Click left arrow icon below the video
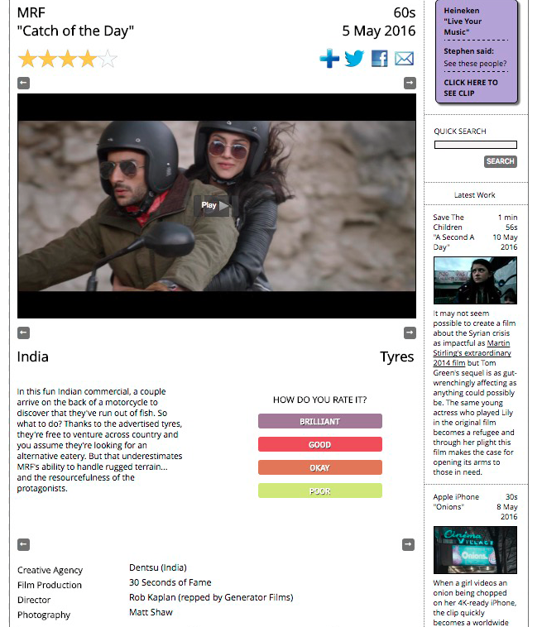Viewport: 542px width, 627px height. [x=24, y=333]
